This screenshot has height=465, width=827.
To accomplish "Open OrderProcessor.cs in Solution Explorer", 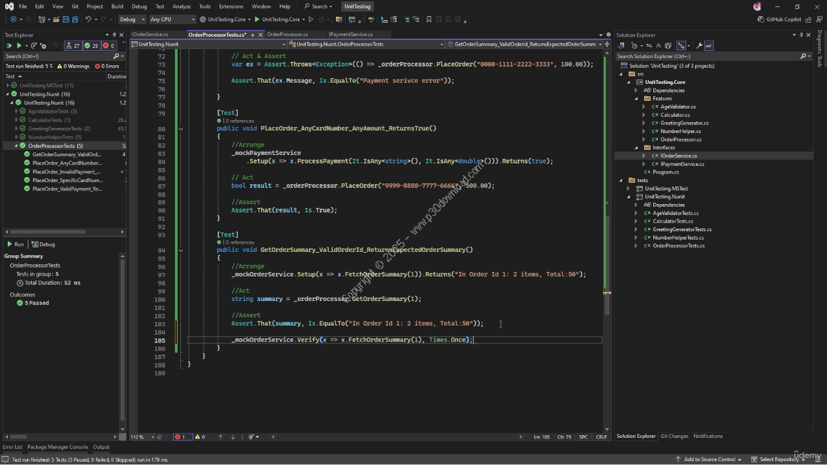I will pos(680,139).
